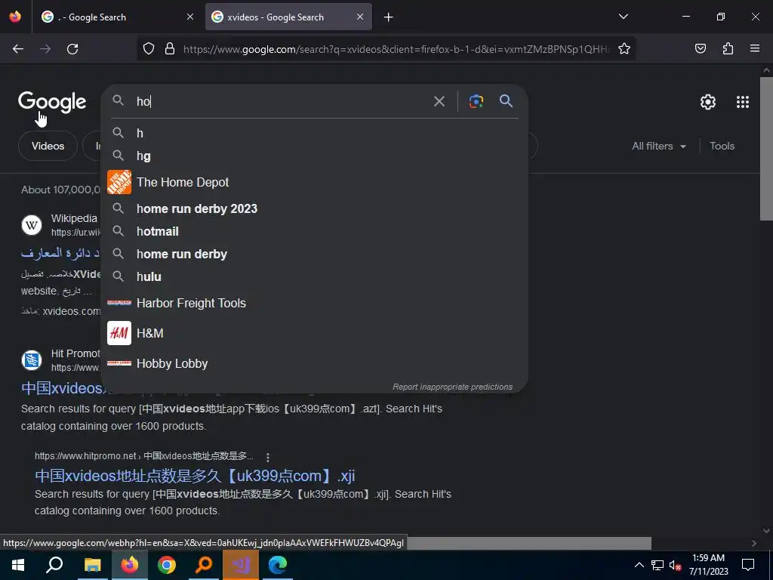Viewport: 773px width, 580px height.
Task: Expand the All filters dropdown
Action: point(659,146)
